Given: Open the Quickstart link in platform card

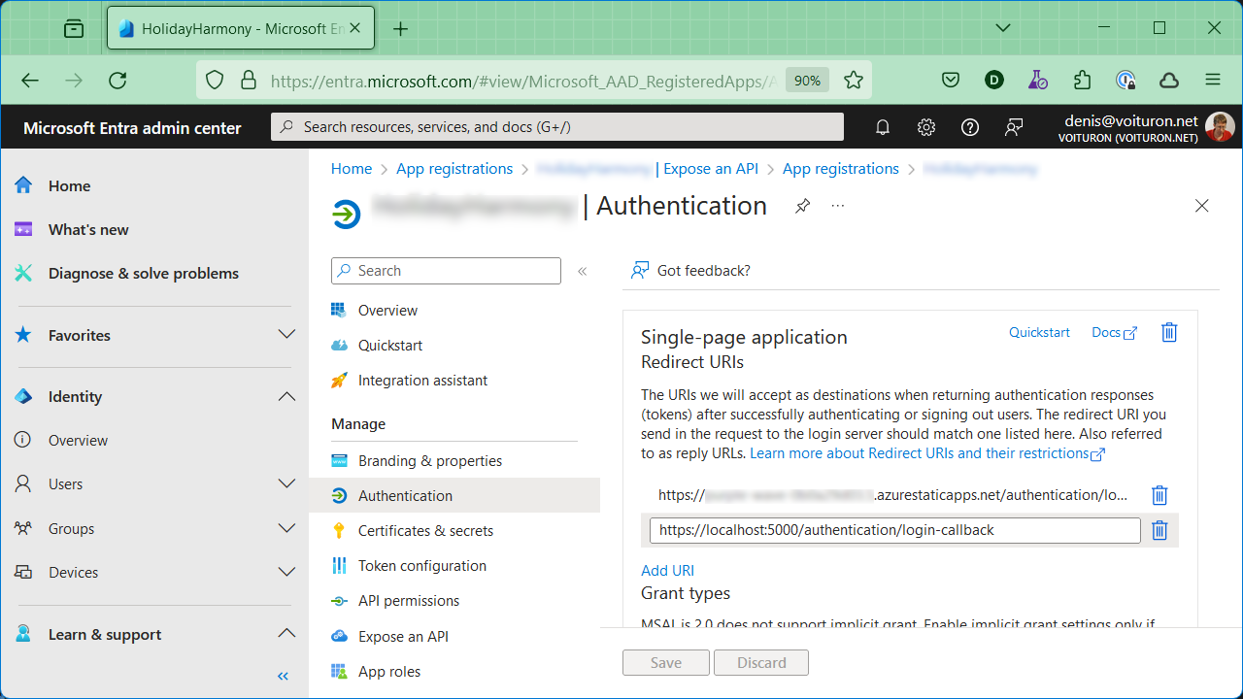Looking at the screenshot, I should point(1039,332).
